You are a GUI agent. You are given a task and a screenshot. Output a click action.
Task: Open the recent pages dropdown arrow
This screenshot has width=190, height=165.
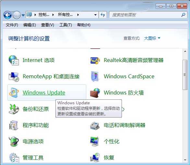click(x=23, y=15)
